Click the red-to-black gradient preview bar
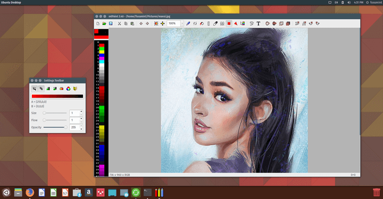The width and height of the screenshot is (383, 199). click(57, 96)
